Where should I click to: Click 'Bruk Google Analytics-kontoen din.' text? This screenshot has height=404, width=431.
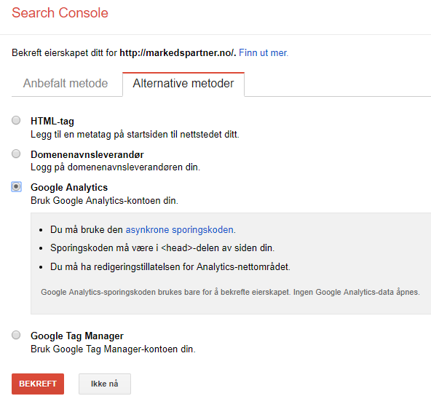[104, 201]
